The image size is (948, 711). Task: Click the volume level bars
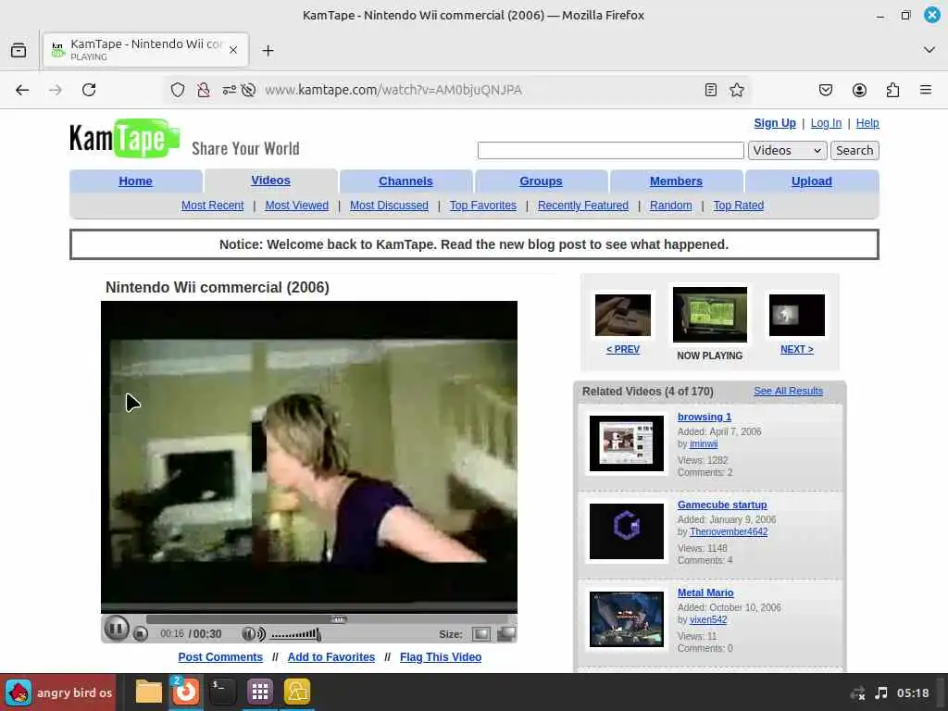point(294,634)
